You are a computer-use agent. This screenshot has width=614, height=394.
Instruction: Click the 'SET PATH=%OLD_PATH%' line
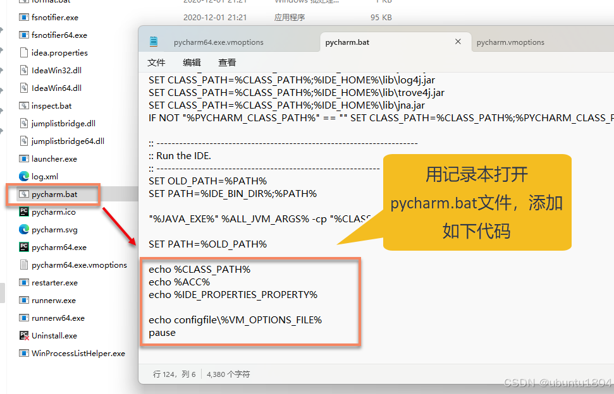click(207, 244)
